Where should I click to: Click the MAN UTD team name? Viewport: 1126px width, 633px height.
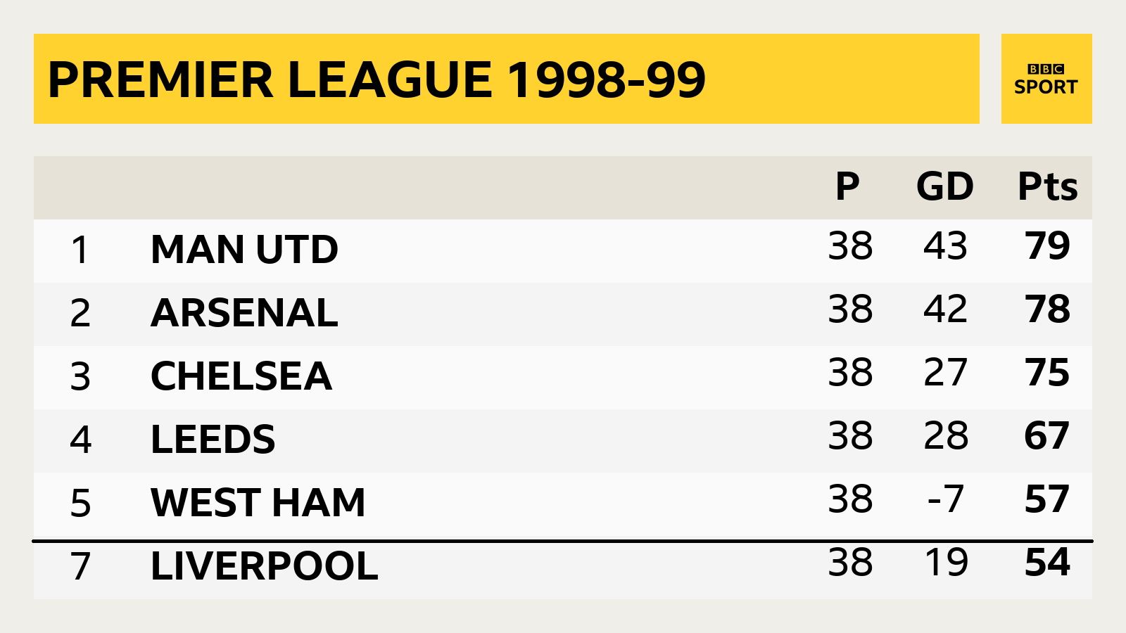[244, 250]
